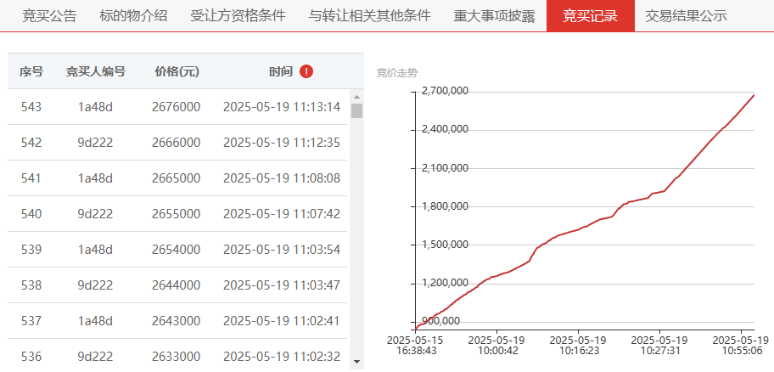774x372 pixels.
Task: Click the red exclamation icon beside 时间
Action: (x=306, y=71)
